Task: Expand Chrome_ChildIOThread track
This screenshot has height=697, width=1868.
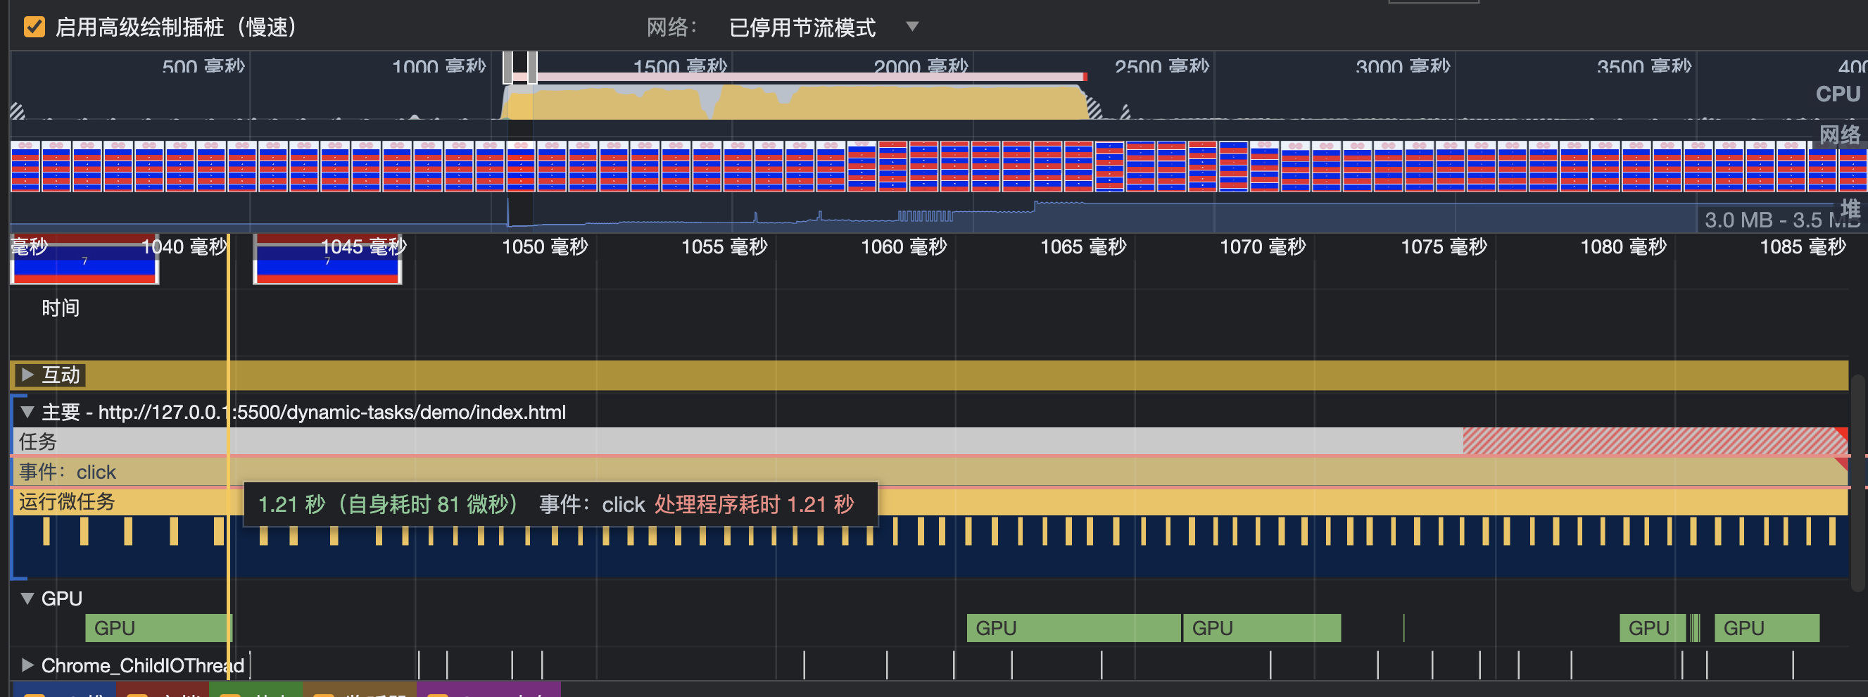Action: pyautogui.click(x=27, y=665)
